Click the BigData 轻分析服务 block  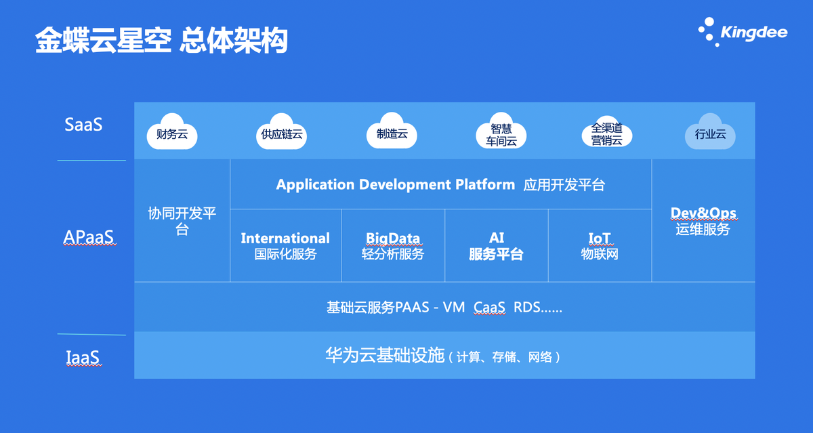393,245
